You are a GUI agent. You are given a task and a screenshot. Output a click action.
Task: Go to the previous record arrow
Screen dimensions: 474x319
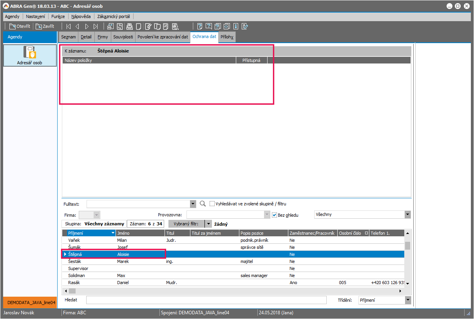coord(77,26)
